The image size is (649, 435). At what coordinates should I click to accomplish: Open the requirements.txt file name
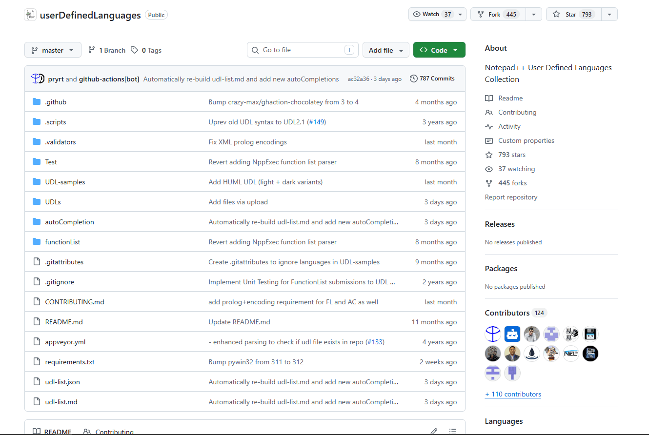pos(70,362)
